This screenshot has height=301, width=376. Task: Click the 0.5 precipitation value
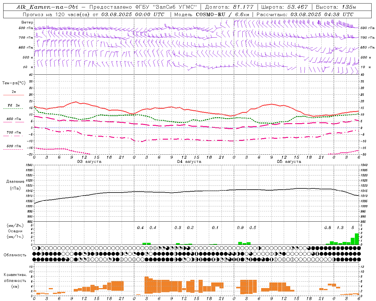click(253, 228)
